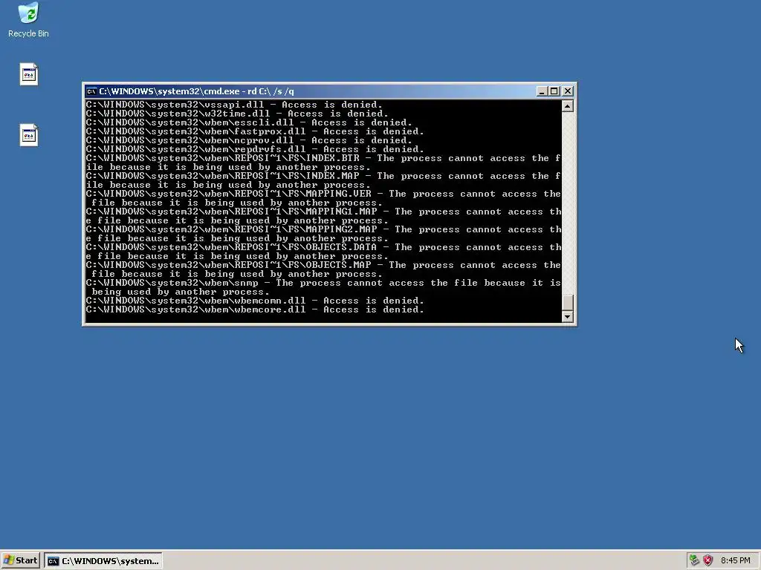Image resolution: width=761 pixels, height=570 pixels.
Task: Click the wbem\ncprov.dll output line
Action: [249, 140]
